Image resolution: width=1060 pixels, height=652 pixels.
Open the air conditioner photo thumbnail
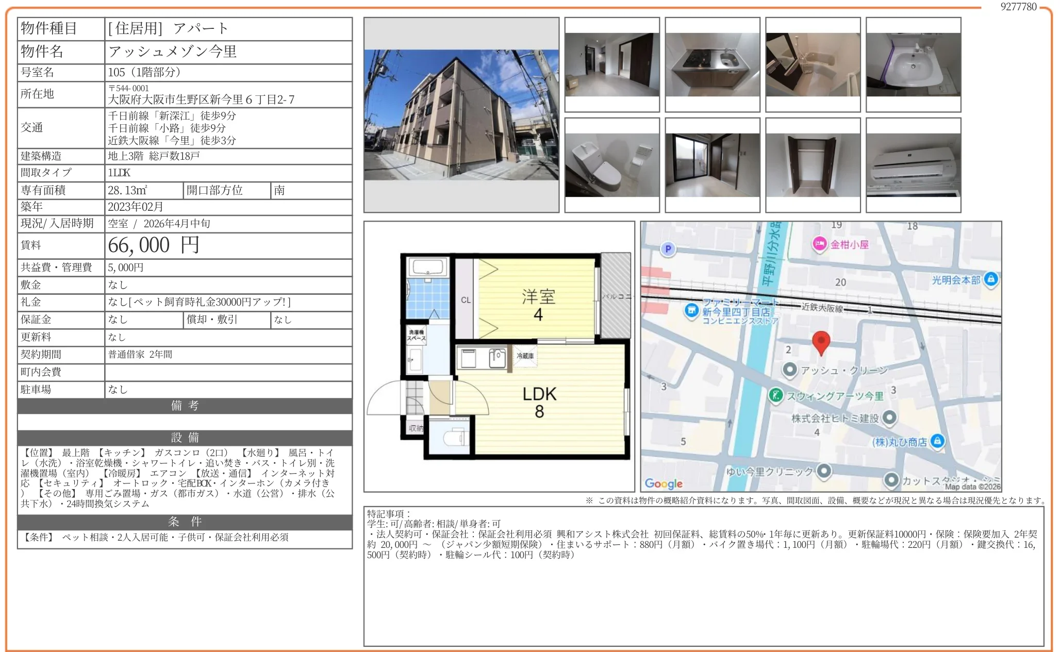point(913,165)
